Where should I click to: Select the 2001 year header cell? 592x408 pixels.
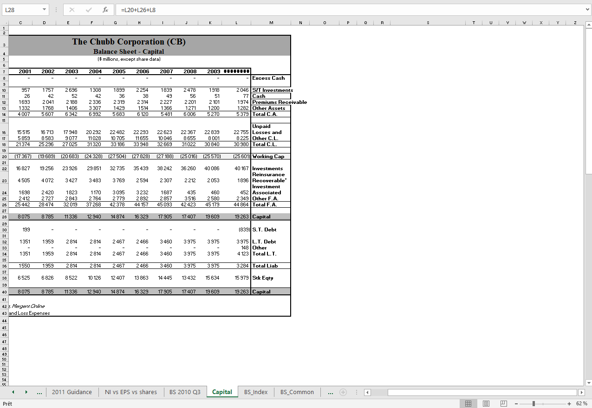(25, 71)
